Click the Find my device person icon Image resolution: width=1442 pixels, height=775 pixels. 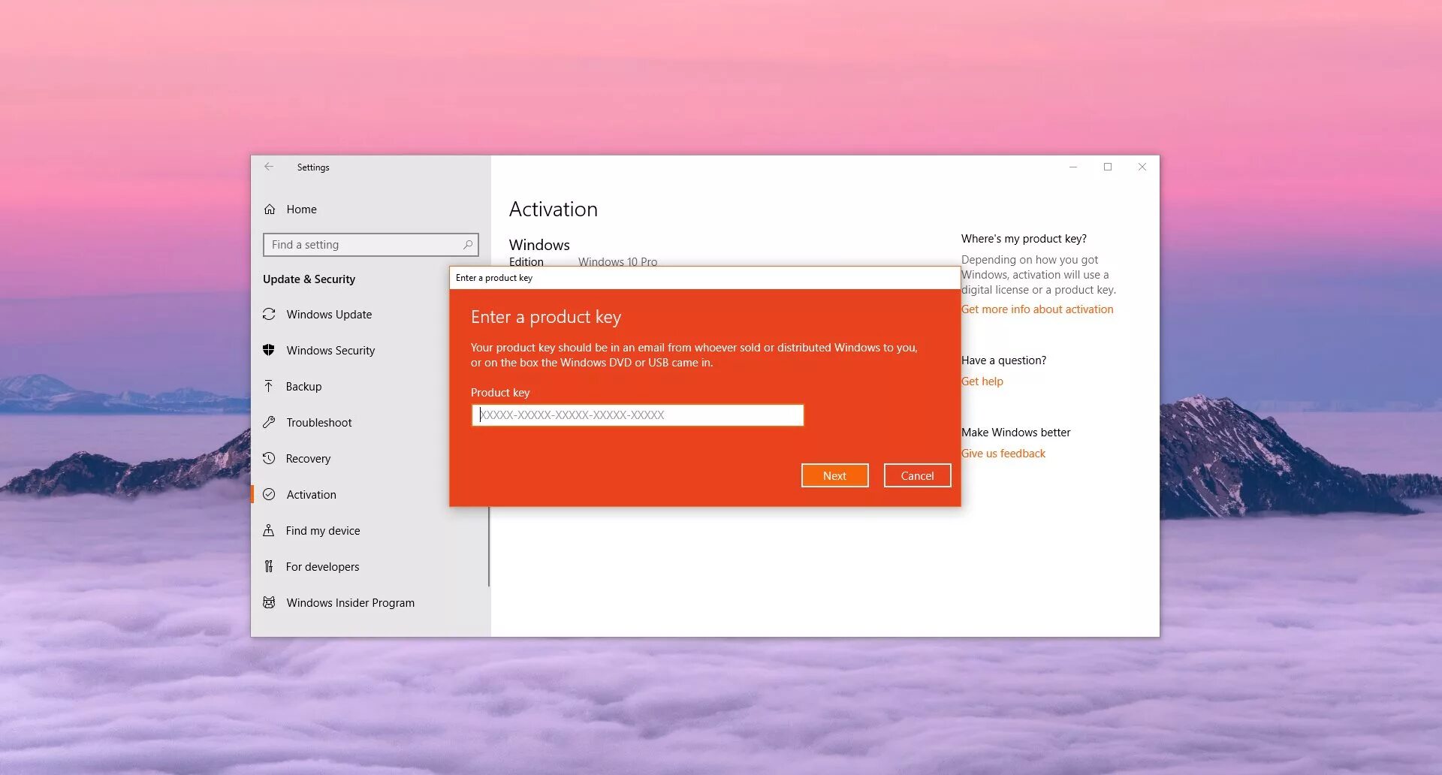(269, 531)
